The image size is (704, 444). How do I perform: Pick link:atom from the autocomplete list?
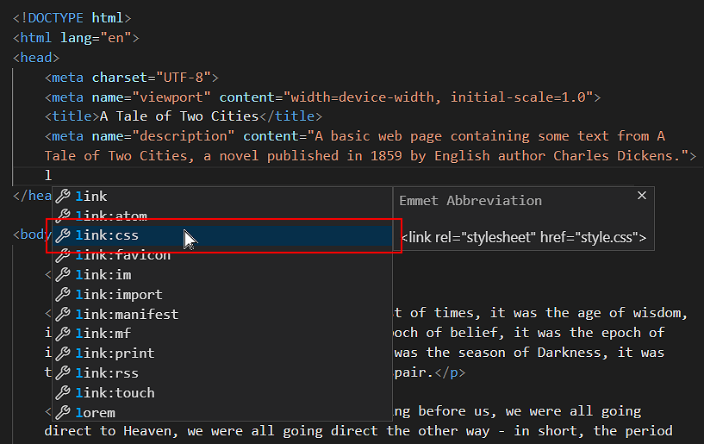click(x=110, y=216)
